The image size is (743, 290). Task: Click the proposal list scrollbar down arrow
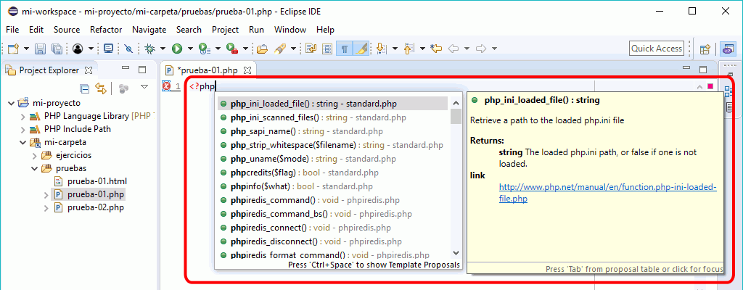coord(456,253)
